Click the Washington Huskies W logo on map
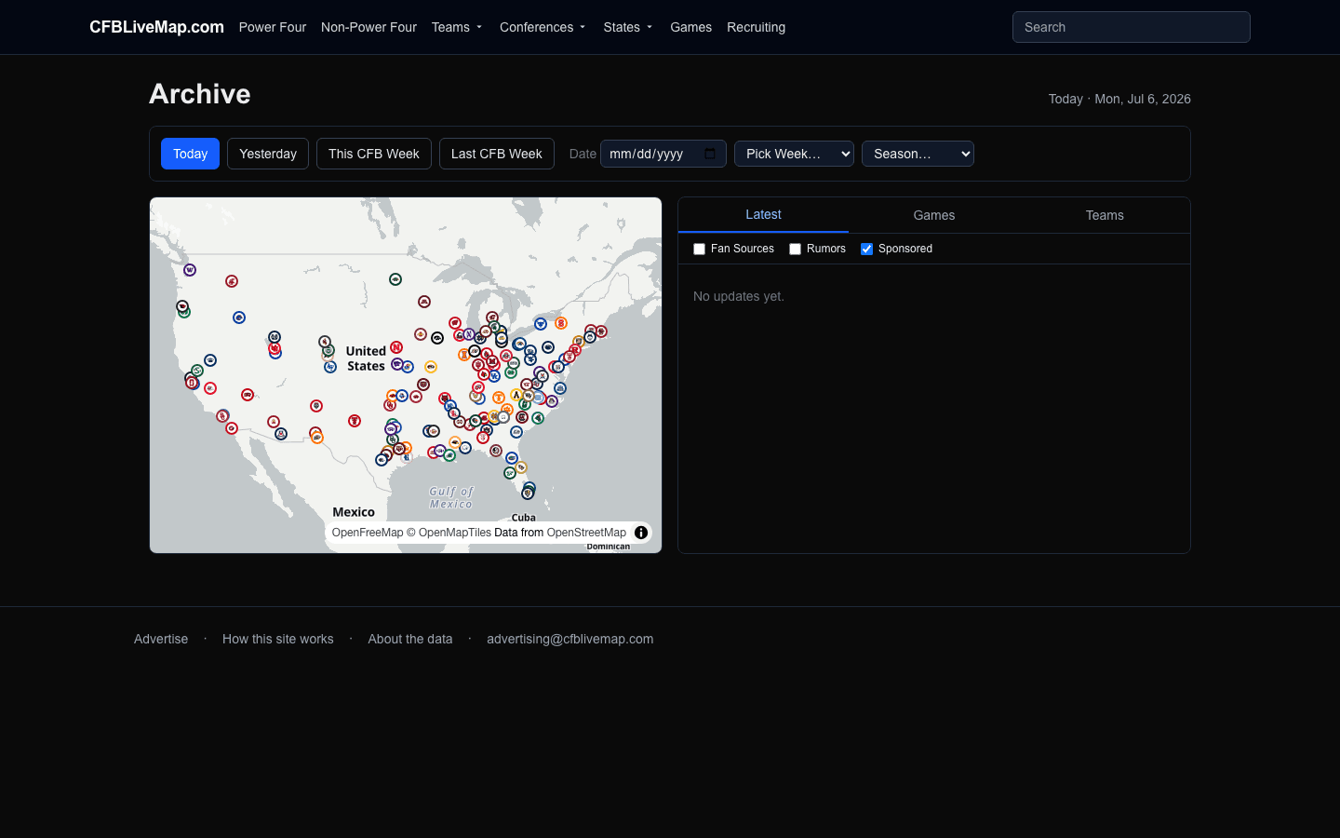The height and width of the screenshot is (838, 1340). coord(190,270)
